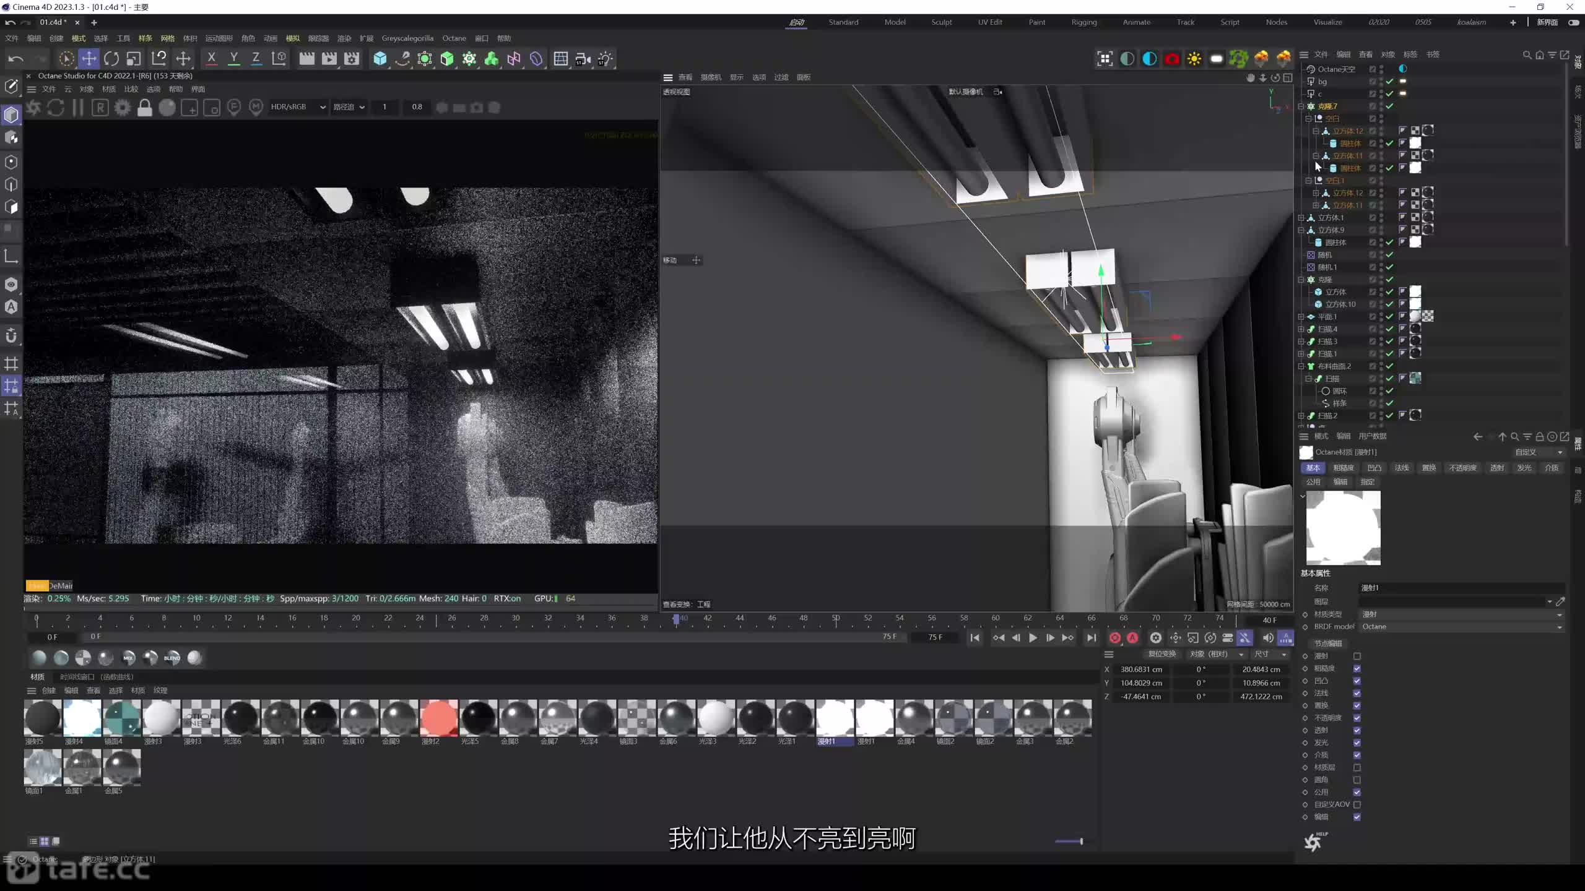Toggle record active objects button
The width and height of the screenshot is (1585, 891).
click(x=1115, y=638)
